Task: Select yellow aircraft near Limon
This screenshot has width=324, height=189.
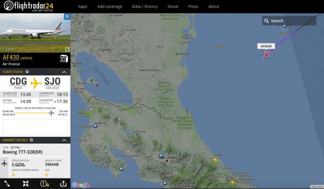Action: (216, 160)
